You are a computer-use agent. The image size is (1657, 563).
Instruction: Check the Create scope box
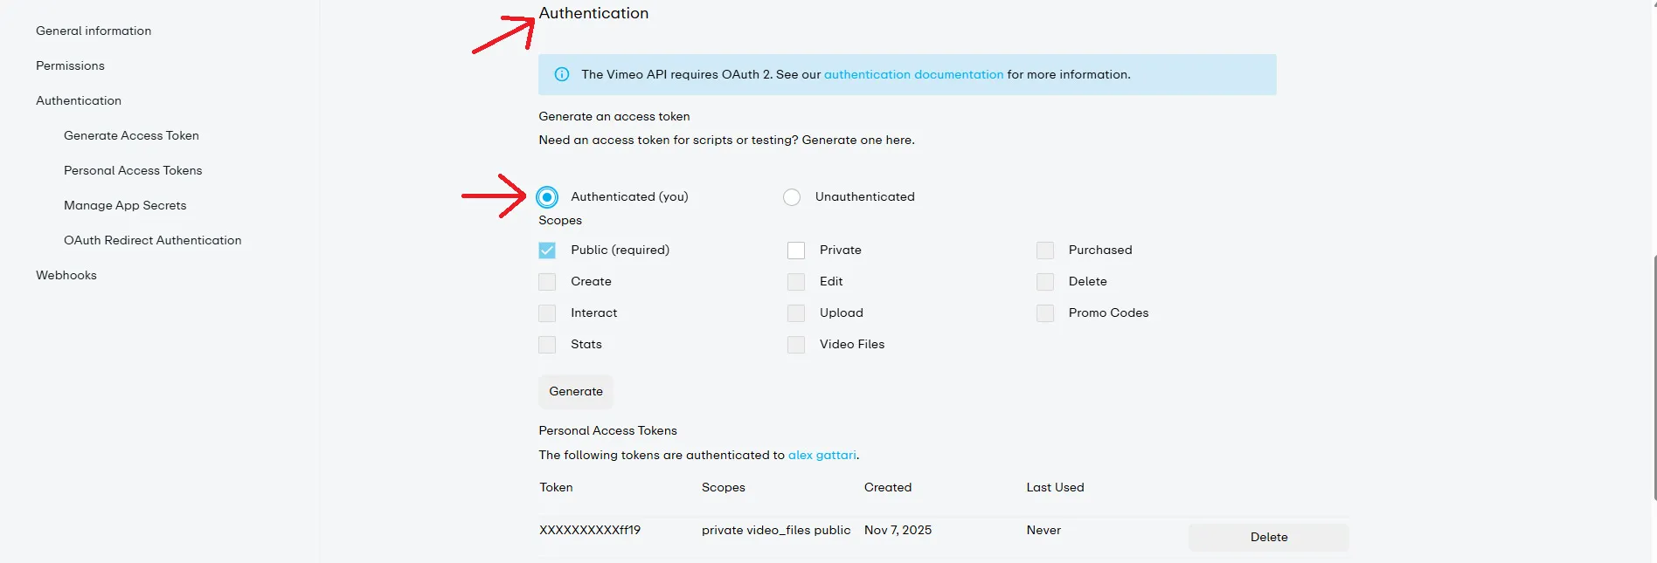[547, 282]
